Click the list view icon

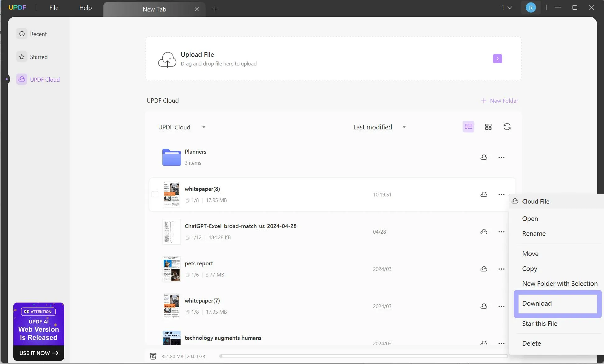tap(469, 126)
